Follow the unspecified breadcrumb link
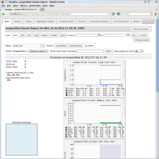The height and width of the screenshot is (159, 159). [x=19, y=51]
